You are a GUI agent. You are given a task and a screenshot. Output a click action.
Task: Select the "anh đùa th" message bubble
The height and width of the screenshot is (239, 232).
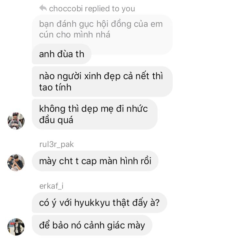tap(62, 54)
